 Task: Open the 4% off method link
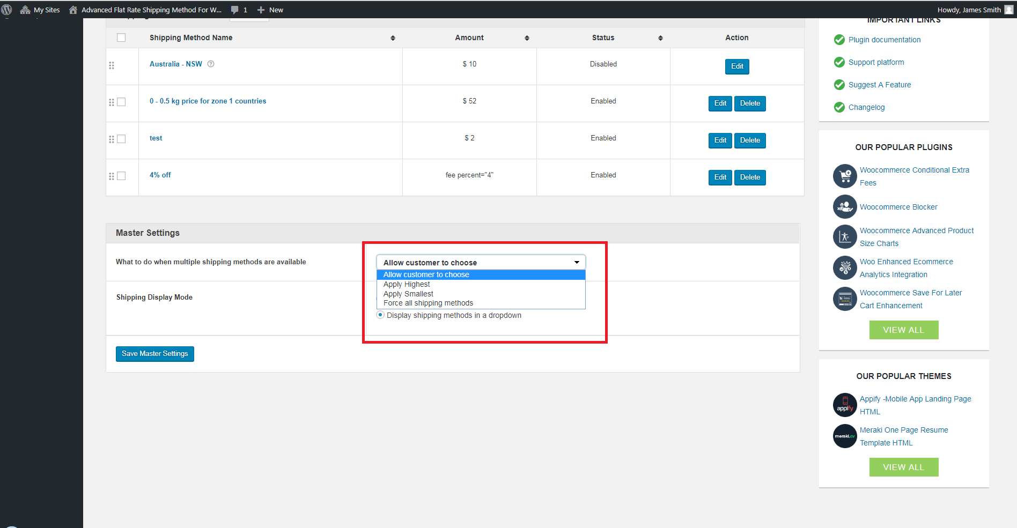point(160,175)
